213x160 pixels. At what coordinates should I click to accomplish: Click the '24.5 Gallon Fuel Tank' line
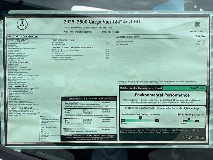click(x=15, y=74)
